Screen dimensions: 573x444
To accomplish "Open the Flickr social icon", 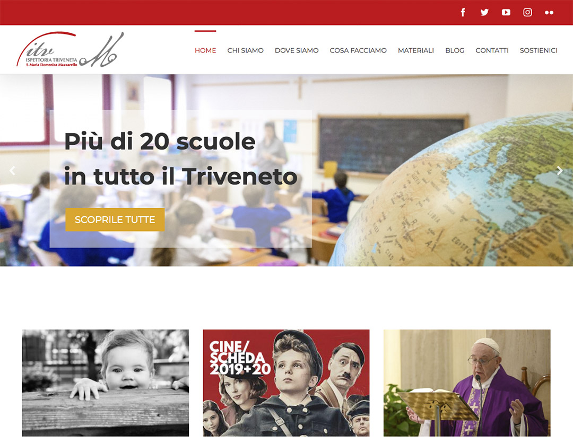I will (549, 12).
